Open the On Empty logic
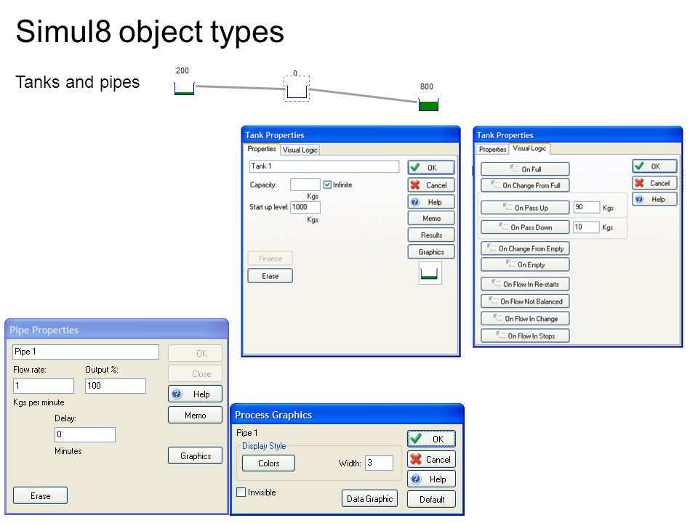 [x=525, y=264]
